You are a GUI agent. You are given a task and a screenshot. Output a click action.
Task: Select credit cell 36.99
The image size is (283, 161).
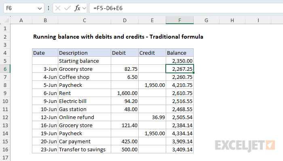(x=152, y=117)
